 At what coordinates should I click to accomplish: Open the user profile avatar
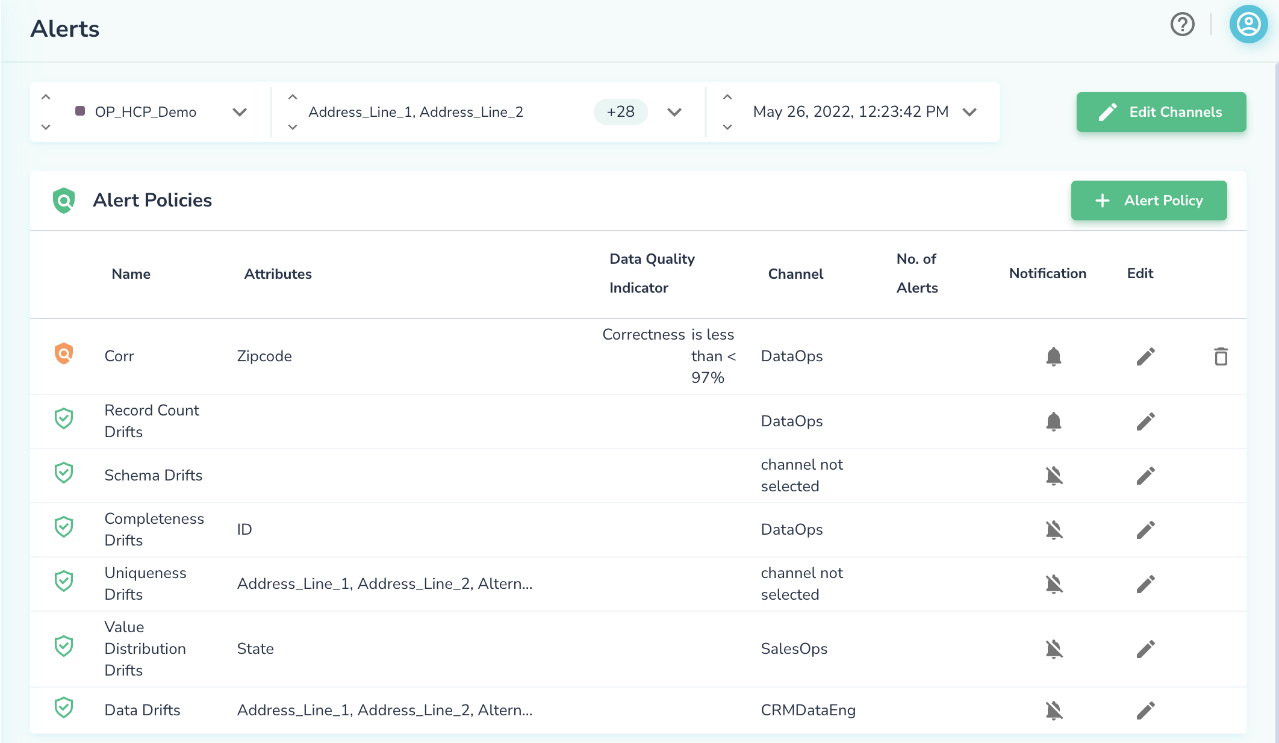pyautogui.click(x=1248, y=25)
